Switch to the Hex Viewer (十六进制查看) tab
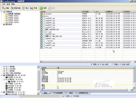136x98 pixels. pos(58,93)
